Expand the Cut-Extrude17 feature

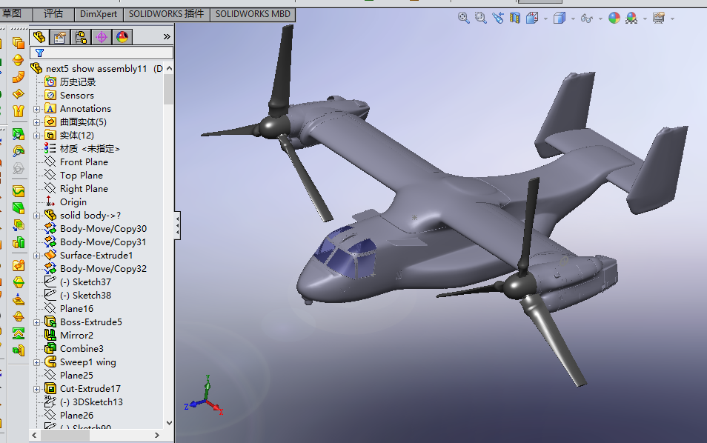(x=37, y=389)
